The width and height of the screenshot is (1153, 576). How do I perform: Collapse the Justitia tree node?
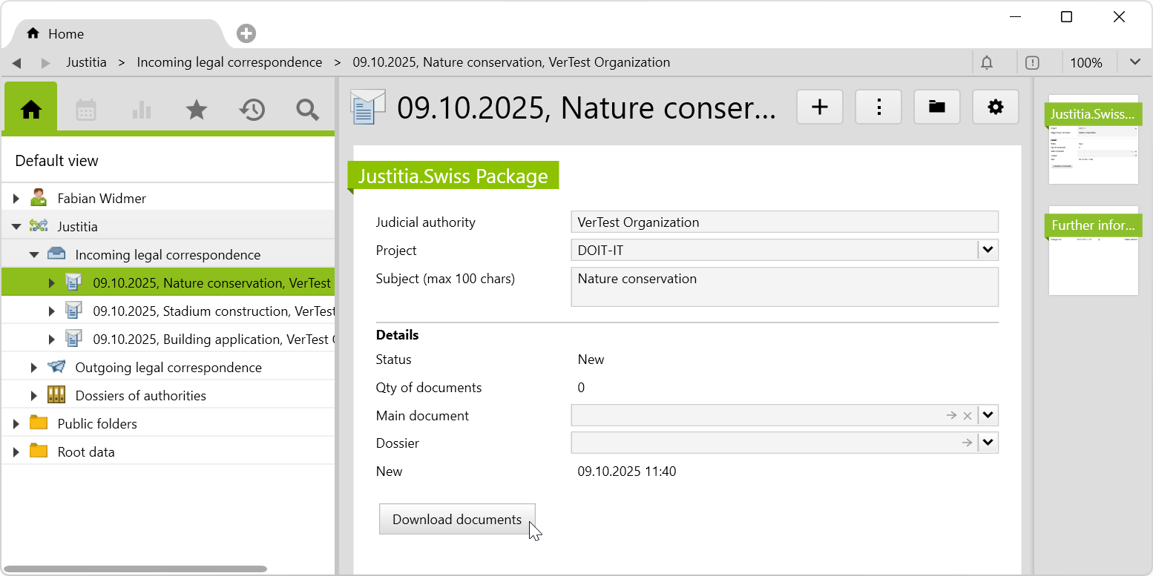(16, 227)
